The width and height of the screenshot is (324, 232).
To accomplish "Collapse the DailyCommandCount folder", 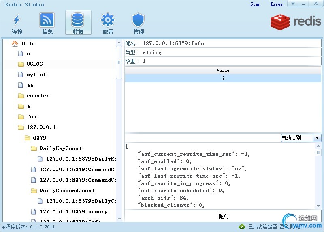I will click(x=67, y=190).
